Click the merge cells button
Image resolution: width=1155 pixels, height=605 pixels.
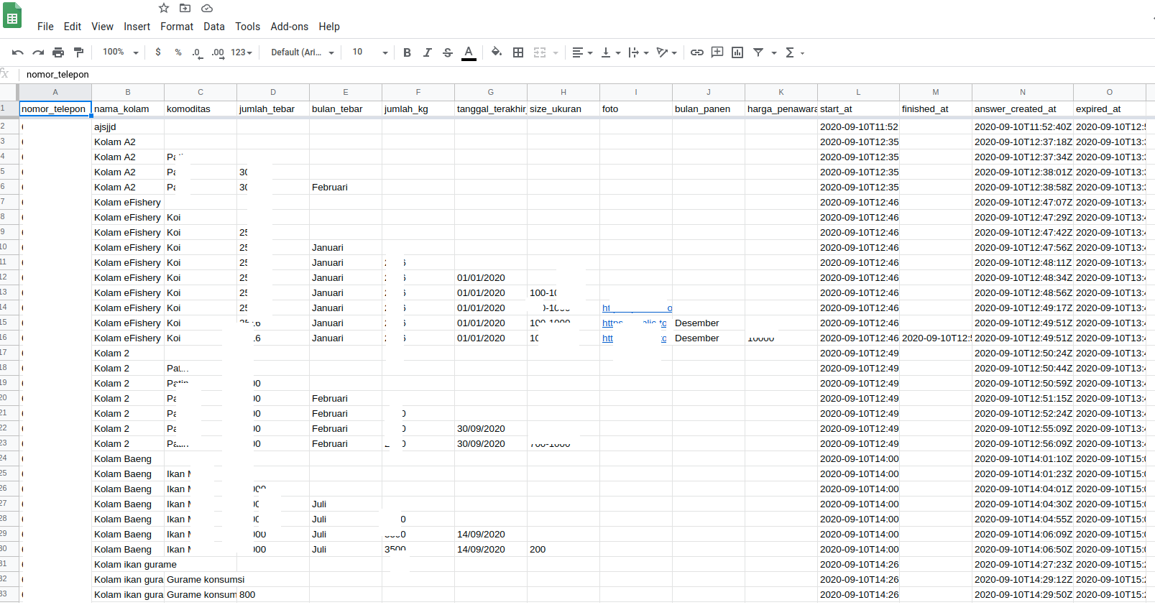coord(540,52)
